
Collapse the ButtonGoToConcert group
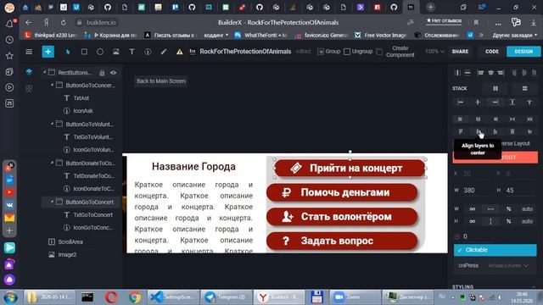coord(52,202)
